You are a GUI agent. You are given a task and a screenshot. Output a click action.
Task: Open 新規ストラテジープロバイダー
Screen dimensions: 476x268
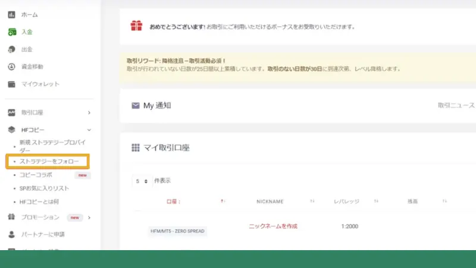pos(53,146)
